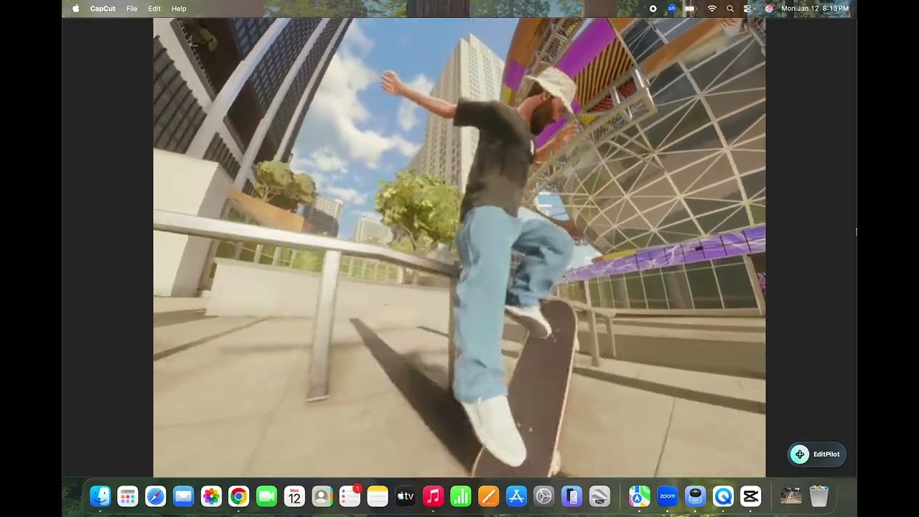Open the Wi-Fi menu bar icon
This screenshot has width=919, height=517.
(712, 9)
